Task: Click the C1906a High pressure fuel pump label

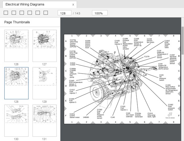Action: (x=73, y=73)
